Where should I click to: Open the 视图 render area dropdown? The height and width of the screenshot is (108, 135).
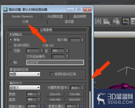click(25, 74)
